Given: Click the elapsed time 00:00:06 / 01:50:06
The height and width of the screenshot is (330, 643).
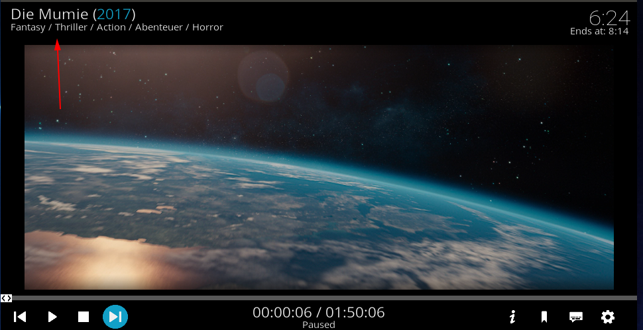Looking at the screenshot, I should pyautogui.click(x=319, y=312).
